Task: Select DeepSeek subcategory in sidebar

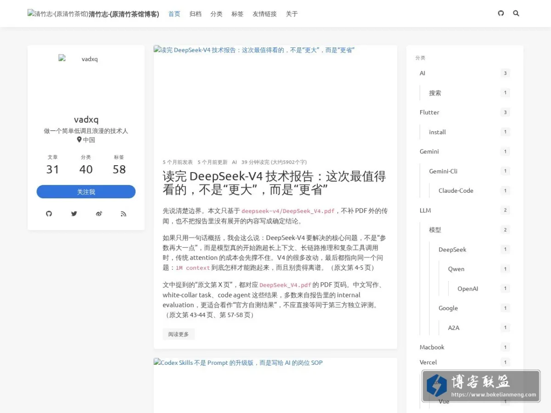Action: point(474,249)
